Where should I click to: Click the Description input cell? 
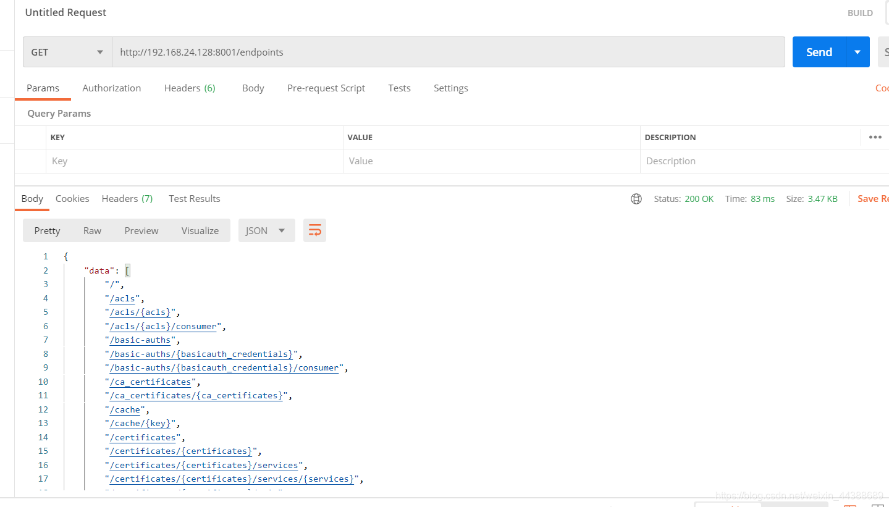pos(764,161)
